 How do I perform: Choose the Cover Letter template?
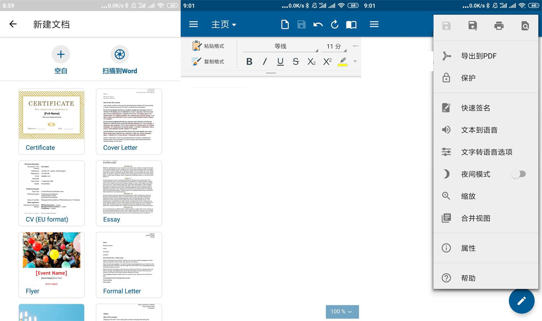(x=129, y=121)
